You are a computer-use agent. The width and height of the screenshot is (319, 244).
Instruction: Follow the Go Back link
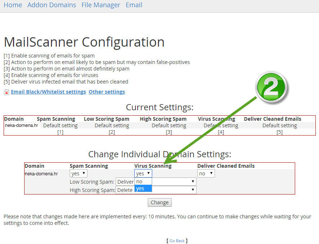tap(177, 241)
